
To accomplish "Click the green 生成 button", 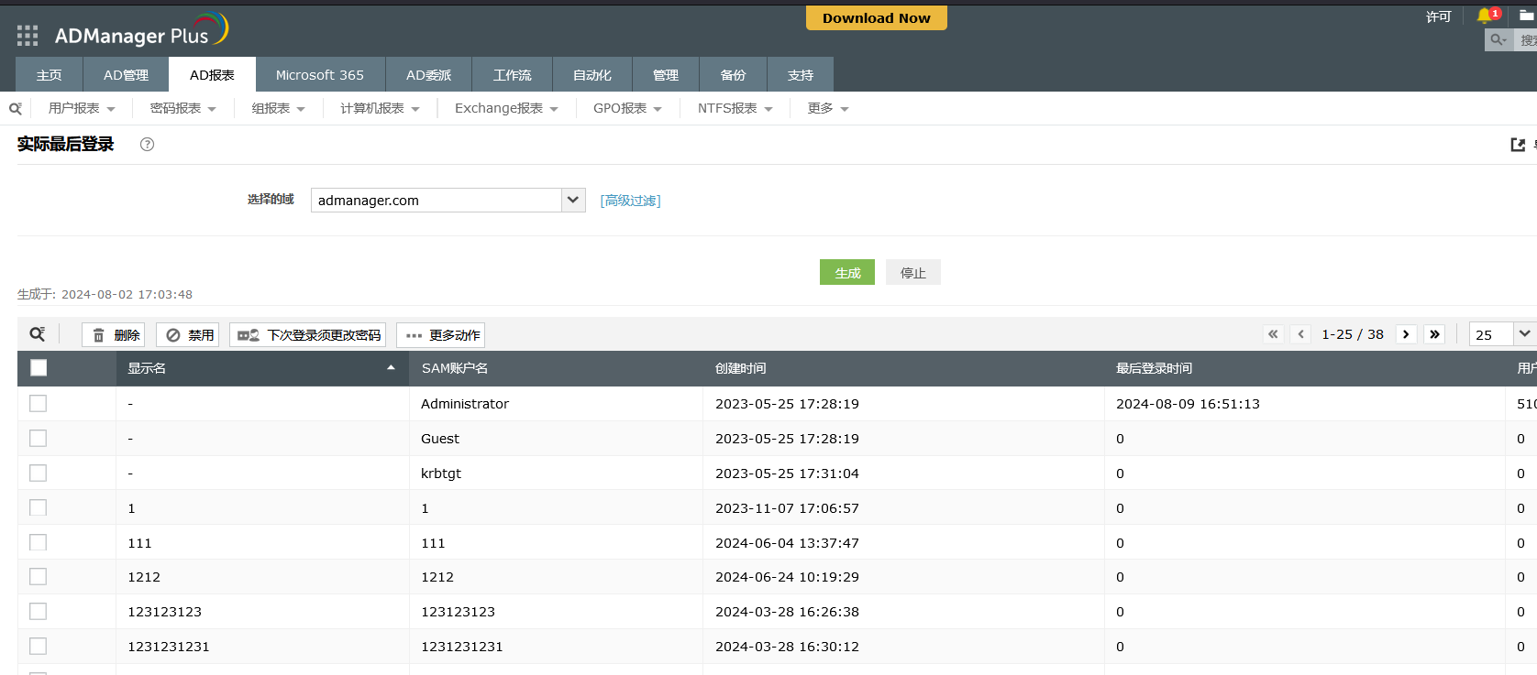I will click(x=847, y=273).
